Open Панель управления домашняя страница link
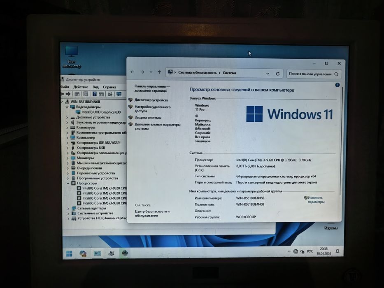384x288 pixels. pos(152,88)
